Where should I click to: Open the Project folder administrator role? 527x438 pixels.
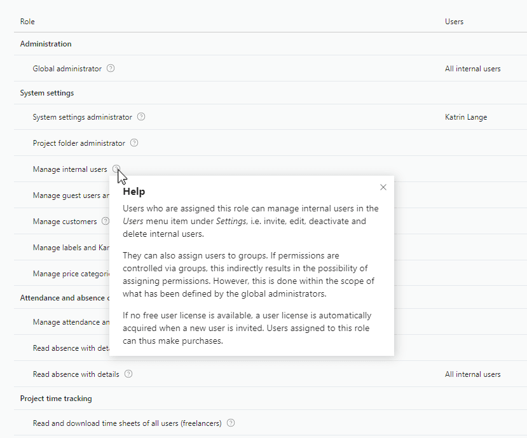pyautogui.click(x=79, y=143)
